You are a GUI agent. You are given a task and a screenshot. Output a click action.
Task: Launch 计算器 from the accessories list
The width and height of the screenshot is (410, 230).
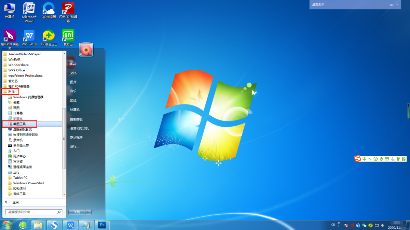[18, 113]
